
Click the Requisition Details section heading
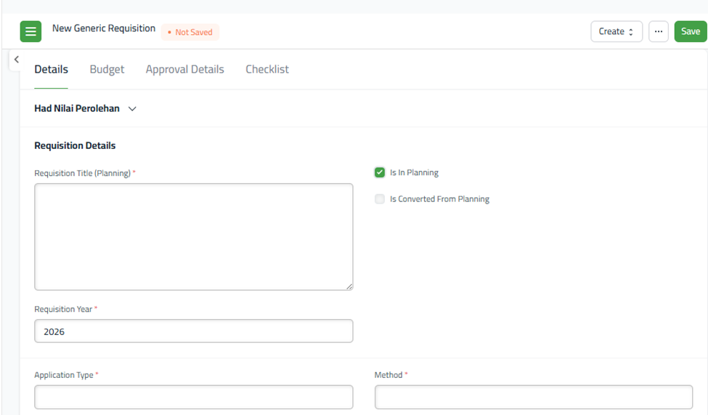click(75, 145)
